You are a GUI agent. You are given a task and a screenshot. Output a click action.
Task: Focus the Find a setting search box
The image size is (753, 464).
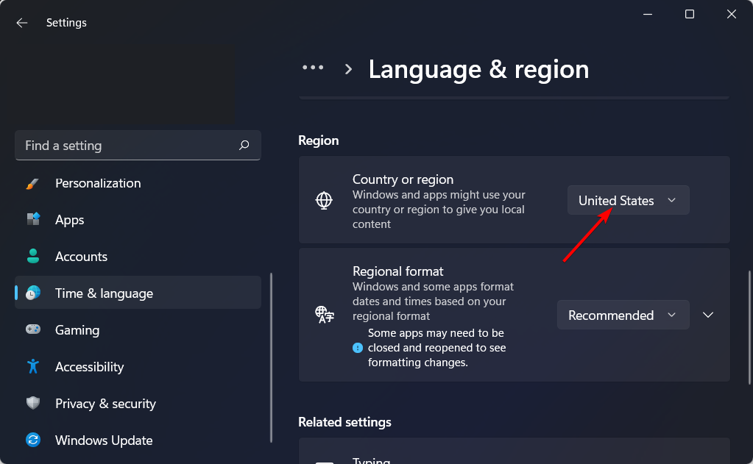click(138, 145)
